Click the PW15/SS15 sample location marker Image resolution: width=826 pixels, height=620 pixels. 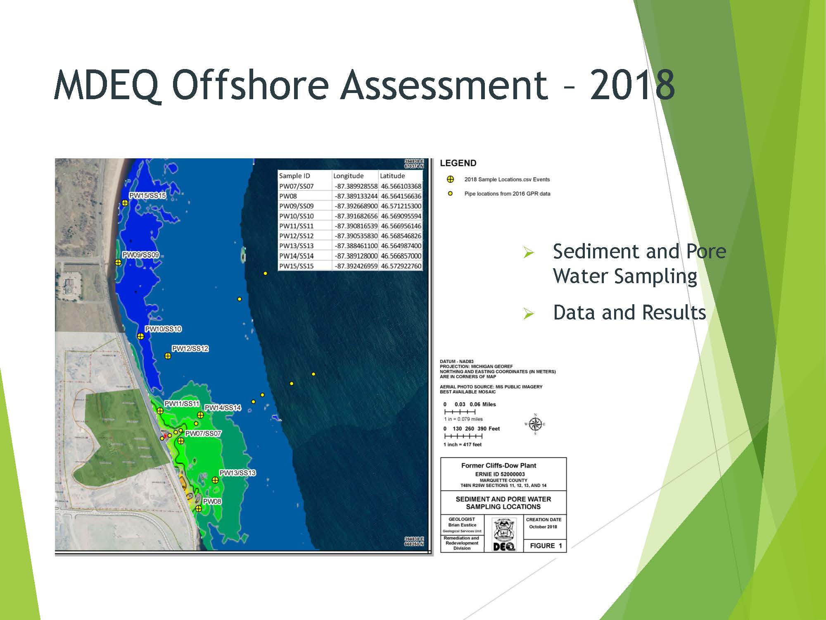click(125, 203)
